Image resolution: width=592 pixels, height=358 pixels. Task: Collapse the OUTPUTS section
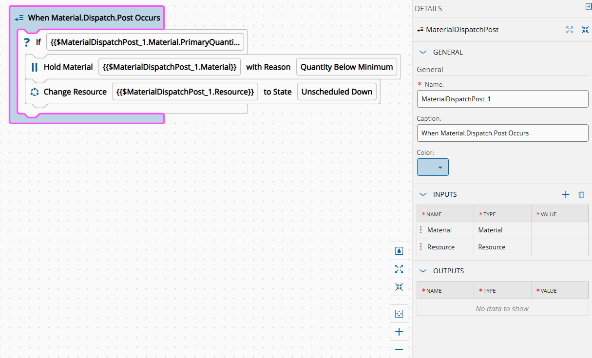pos(423,271)
